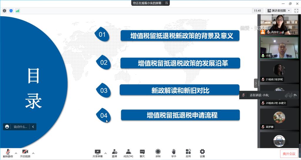Click the blue security shield icon

pyautogui.click(x=11, y=11)
